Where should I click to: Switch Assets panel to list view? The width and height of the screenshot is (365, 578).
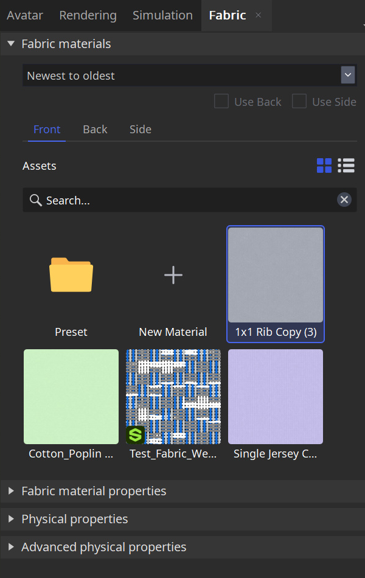point(346,165)
